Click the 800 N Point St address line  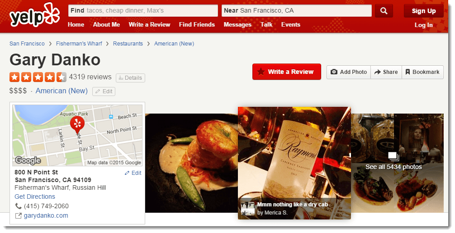pyautogui.click(x=36, y=172)
